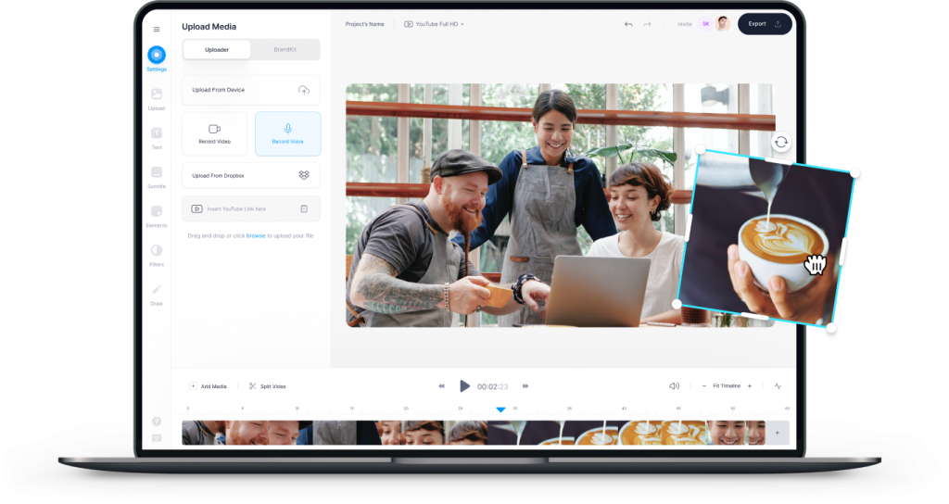949x504 pixels.
Task: Click the Insert YouTube Link field
Action: (251, 208)
